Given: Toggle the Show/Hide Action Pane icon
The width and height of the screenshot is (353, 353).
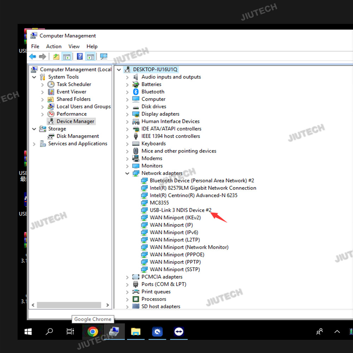Looking at the screenshot, I should (90, 56).
